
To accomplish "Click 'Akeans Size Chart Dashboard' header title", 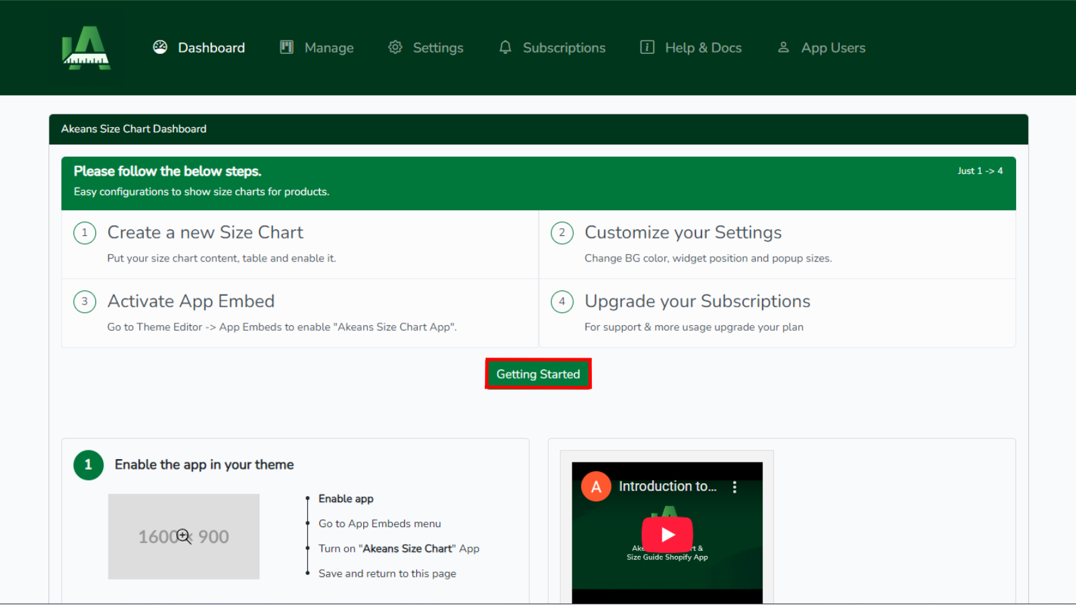I will (134, 129).
